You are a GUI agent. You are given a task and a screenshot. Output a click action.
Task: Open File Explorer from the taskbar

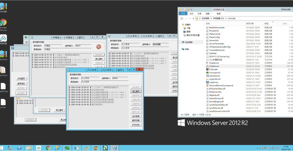click(x=29, y=148)
